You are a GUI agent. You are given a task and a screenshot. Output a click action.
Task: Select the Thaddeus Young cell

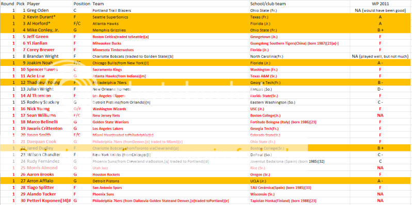[x=50, y=83]
